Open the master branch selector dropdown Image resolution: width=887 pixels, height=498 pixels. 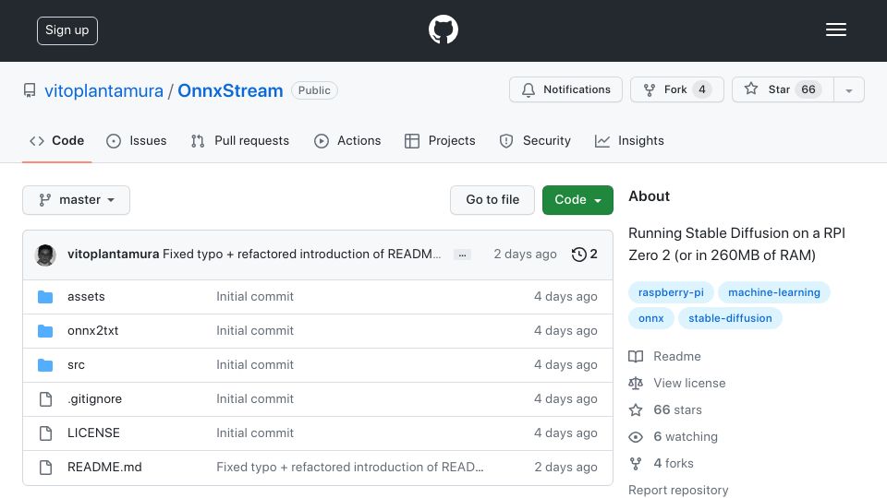click(x=77, y=200)
